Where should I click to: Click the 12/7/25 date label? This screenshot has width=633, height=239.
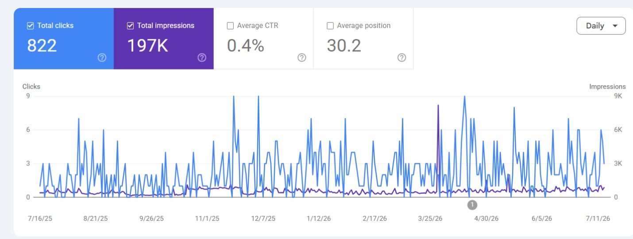(x=263, y=219)
